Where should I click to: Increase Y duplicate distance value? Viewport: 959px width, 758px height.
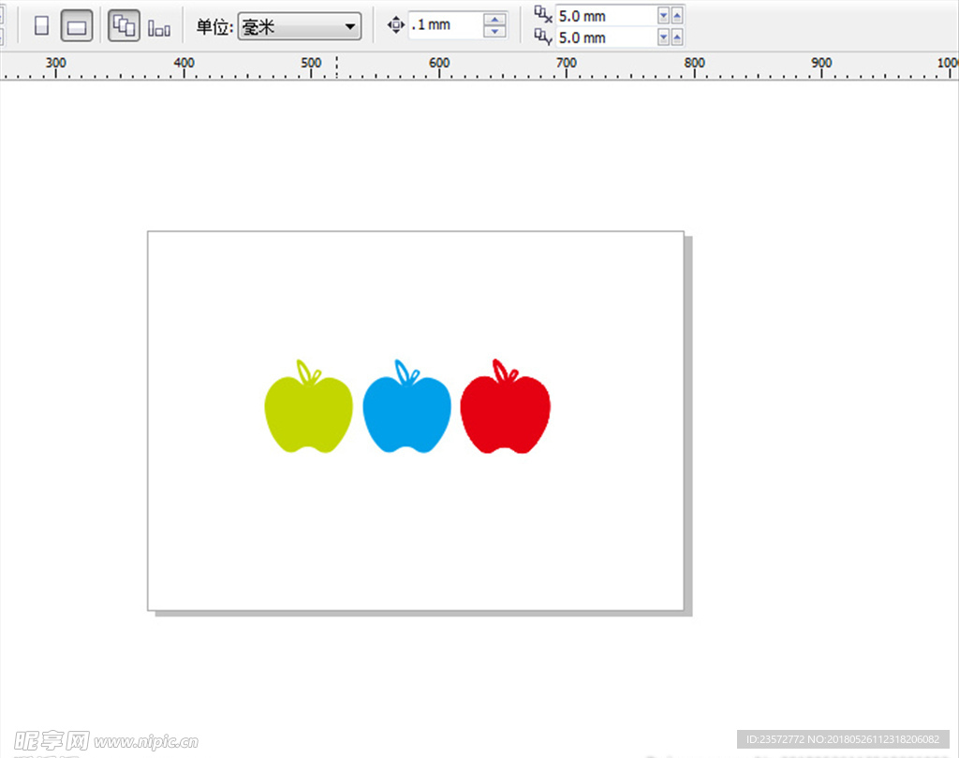click(677, 37)
